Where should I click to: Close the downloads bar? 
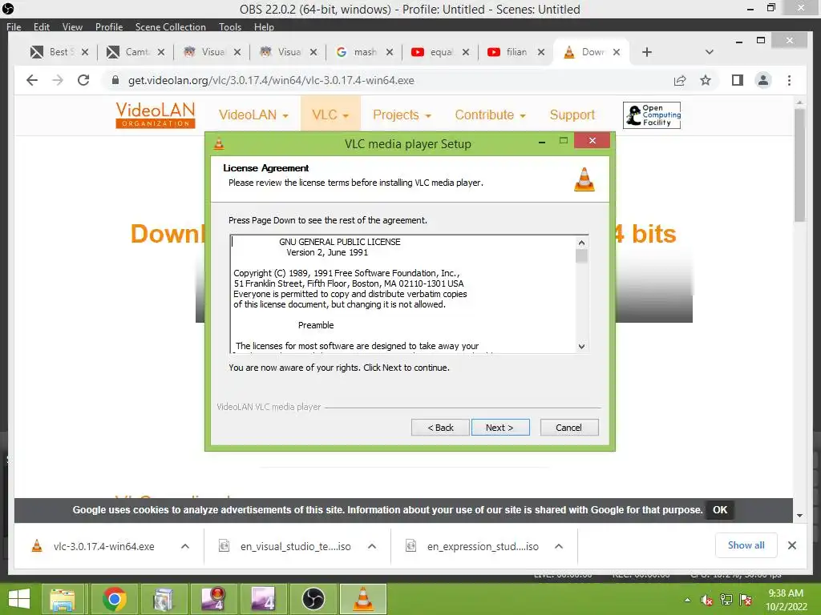[791, 545]
